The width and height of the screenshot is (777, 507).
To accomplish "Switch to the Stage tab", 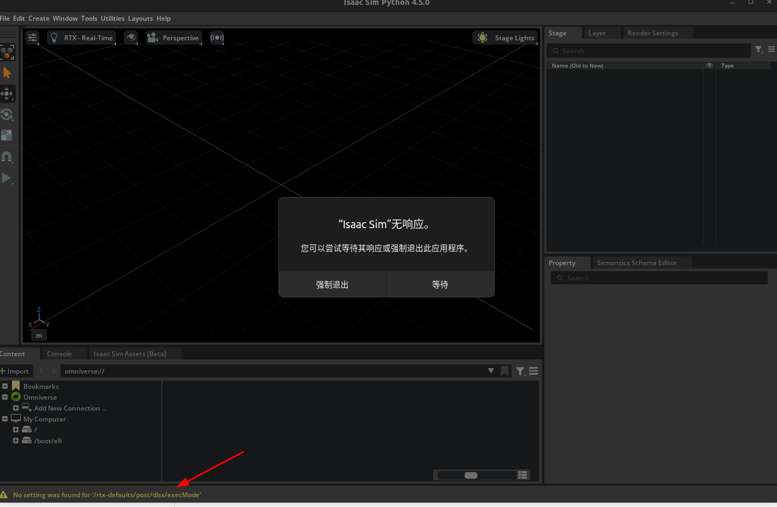I will (563, 33).
